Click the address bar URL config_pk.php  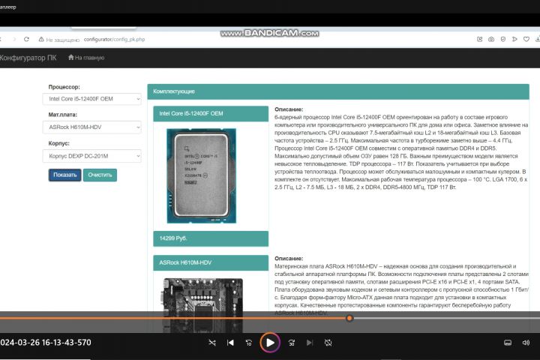pyautogui.click(x=114, y=39)
